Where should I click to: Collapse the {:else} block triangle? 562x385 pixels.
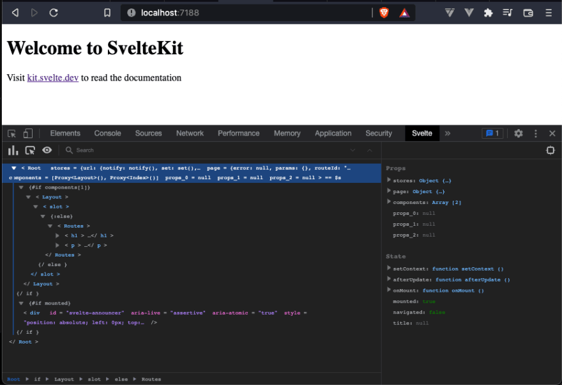pos(43,216)
